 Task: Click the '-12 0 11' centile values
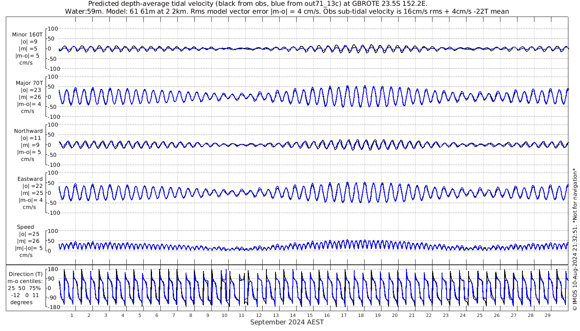click(26, 295)
